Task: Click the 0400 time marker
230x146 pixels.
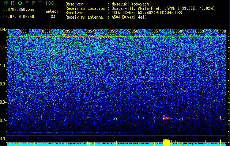Action: [x=222, y=31]
